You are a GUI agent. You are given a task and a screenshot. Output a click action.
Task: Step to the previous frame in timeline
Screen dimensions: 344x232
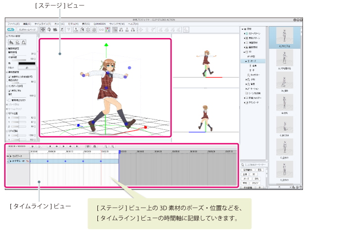(x=56, y=147)
